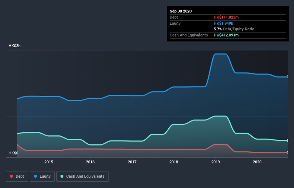The height and width of the screenshot is (188, 294).
Task: Toggle the Cash And Equivalents legend button
Action: point(82,177)
